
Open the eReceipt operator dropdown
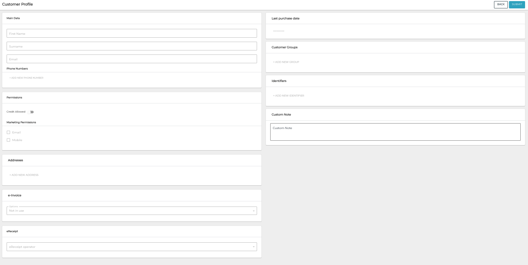click(131, 246)
